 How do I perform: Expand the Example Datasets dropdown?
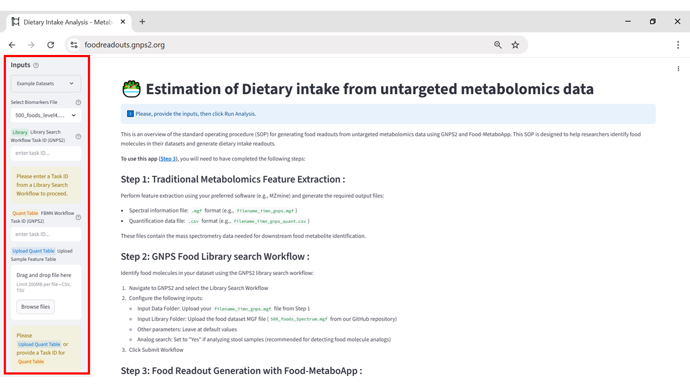click(46, 84)
